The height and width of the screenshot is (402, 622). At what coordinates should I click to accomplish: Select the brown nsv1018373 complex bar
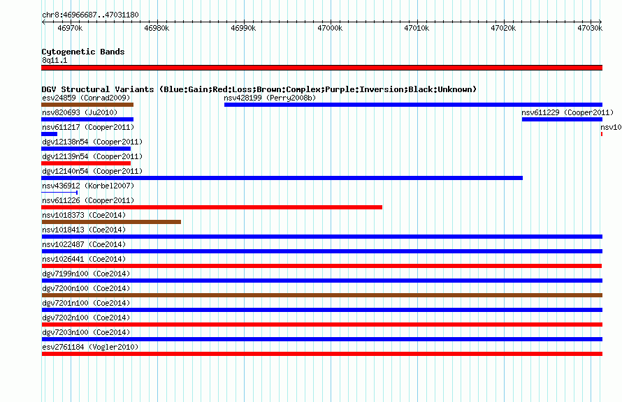(x=111, y=222)
